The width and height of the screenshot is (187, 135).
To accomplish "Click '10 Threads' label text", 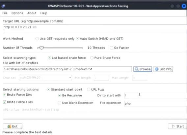I will coord(96,48).
